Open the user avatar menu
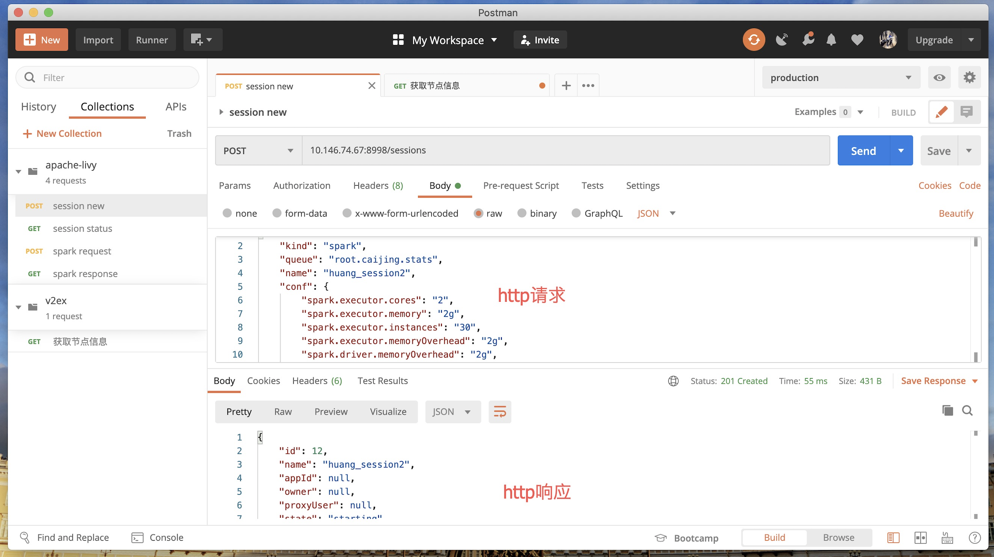The height and width of the screenshot is (557, 994). [x=888, y=40]
